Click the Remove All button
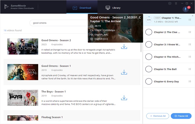 click(157, 116)
